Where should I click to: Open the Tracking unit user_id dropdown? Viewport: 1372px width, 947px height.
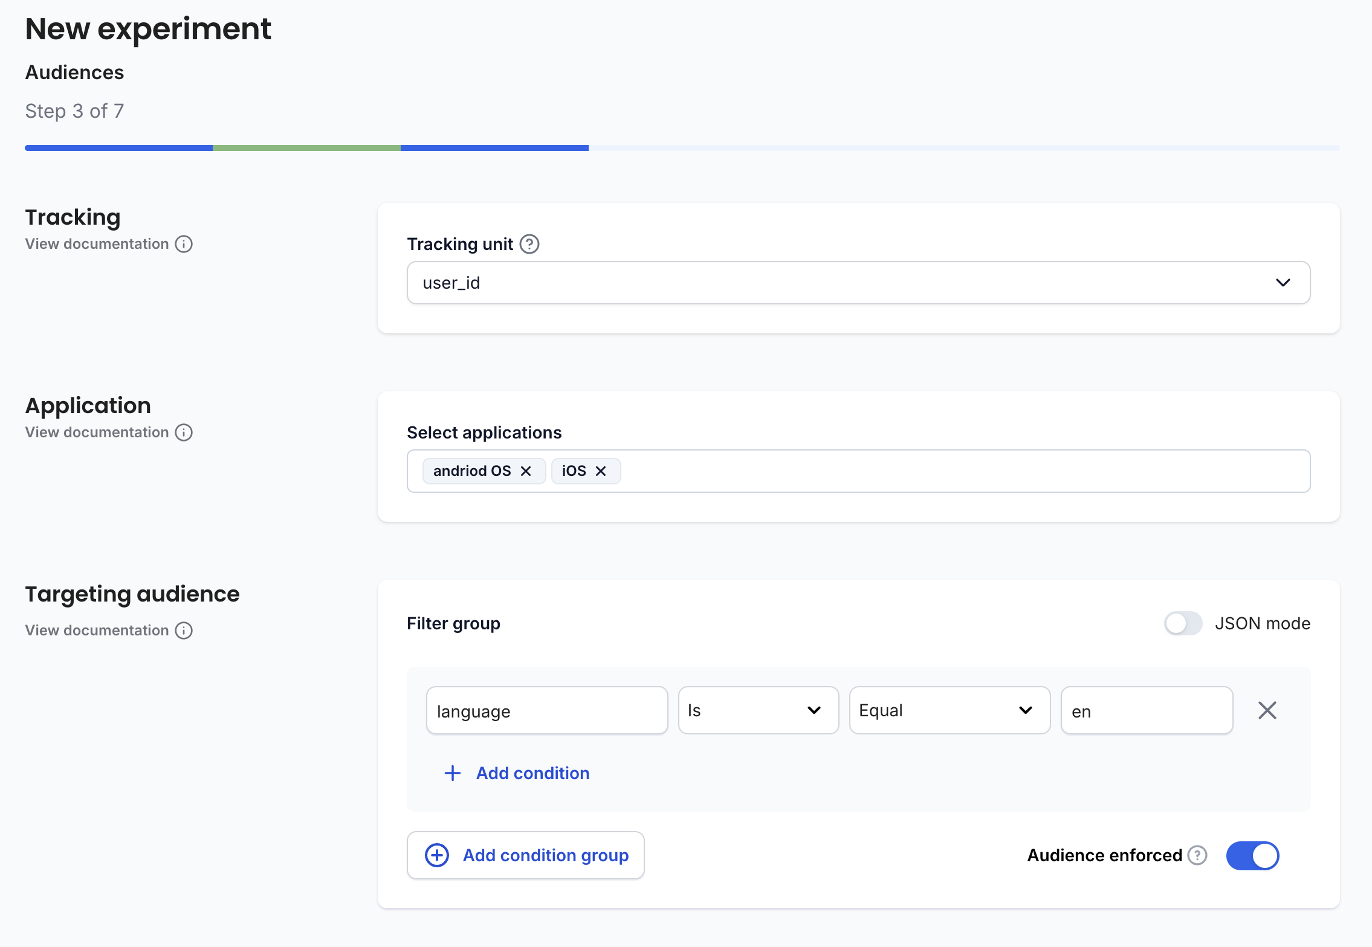858,283
